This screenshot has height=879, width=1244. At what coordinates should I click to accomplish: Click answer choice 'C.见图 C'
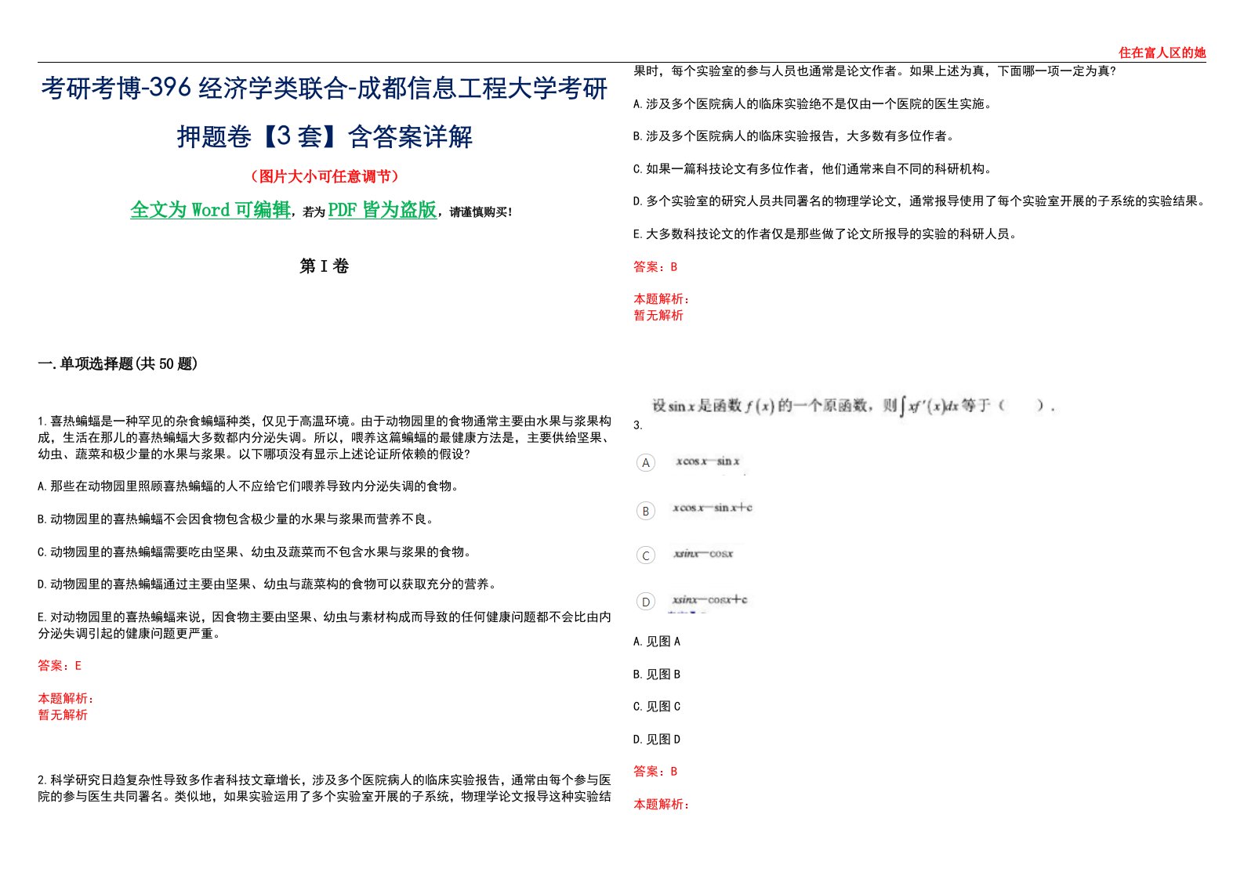pos(657,706)
